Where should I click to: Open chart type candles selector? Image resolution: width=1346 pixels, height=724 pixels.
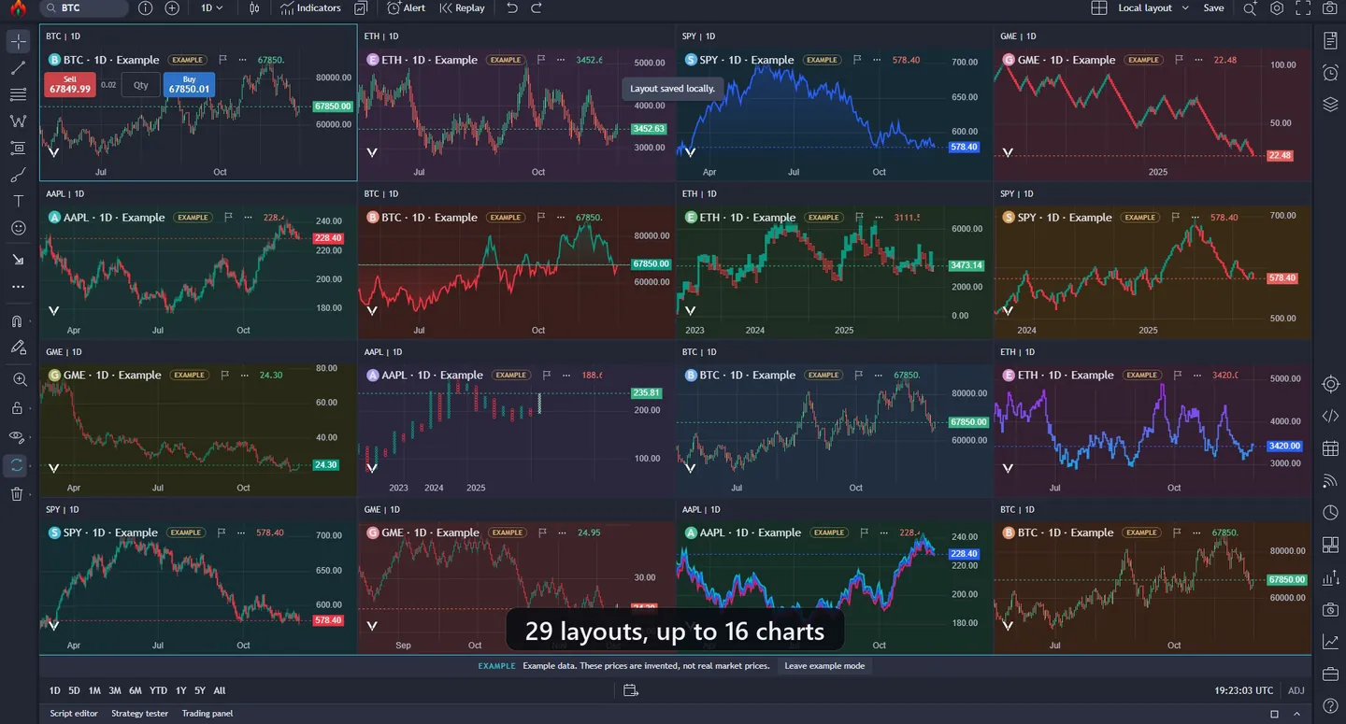254,8
